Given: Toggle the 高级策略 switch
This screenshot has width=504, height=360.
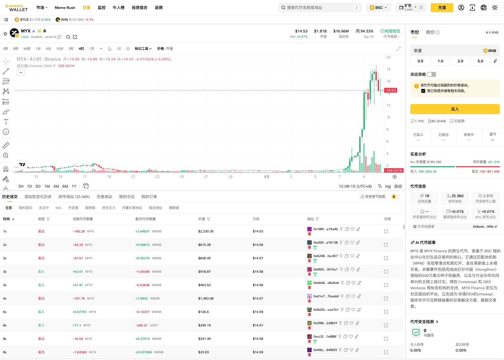Looking at the screenshot, I should tap(432, 74).
